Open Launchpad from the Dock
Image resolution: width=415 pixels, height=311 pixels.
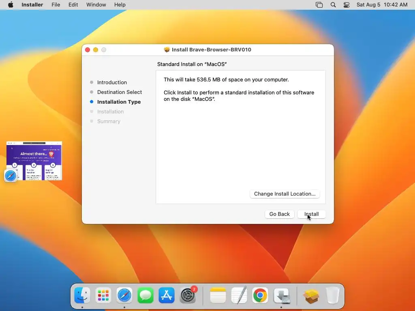[103, 295]
